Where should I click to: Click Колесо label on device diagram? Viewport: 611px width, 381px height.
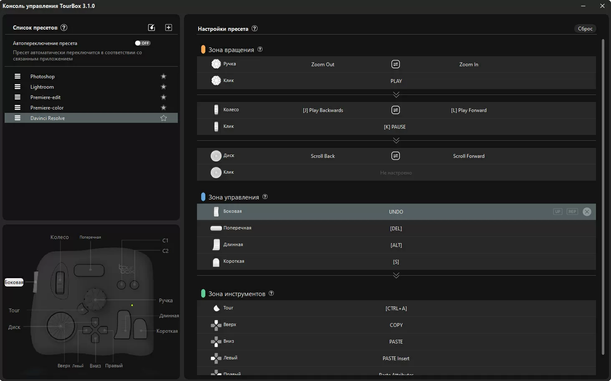tap(60, 237)
